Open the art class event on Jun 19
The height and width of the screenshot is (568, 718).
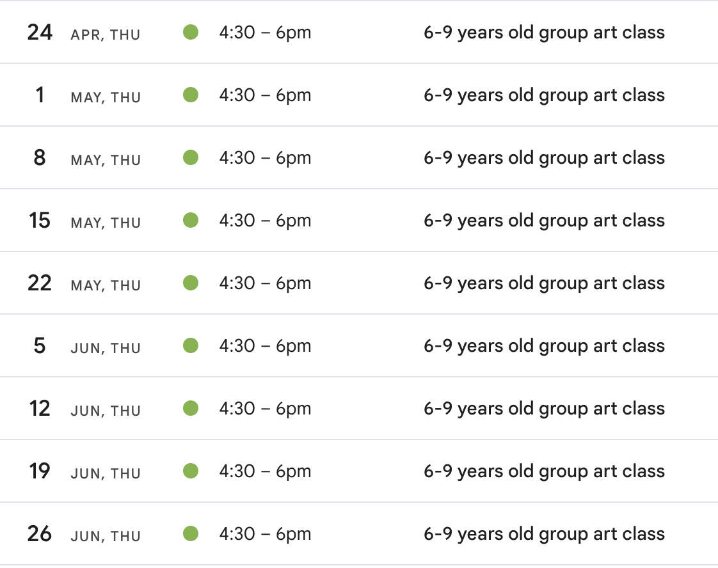pos(544,471)
